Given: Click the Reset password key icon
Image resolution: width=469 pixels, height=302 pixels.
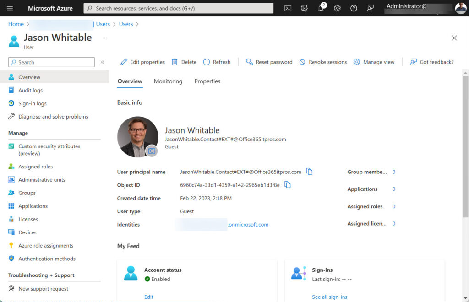Looking at the screenshot, I should pos(249,62).
